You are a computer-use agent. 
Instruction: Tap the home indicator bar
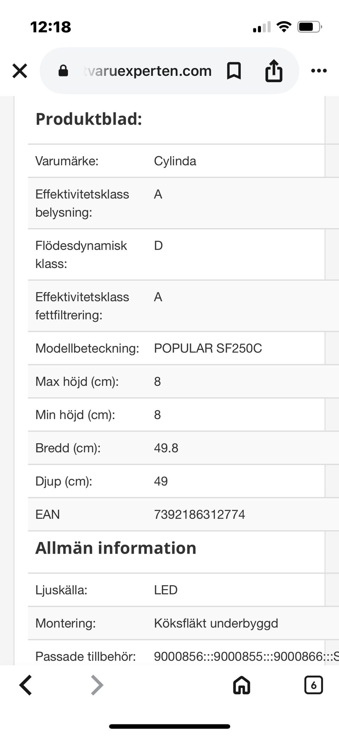pyautogui.click(x=169, y=726)
